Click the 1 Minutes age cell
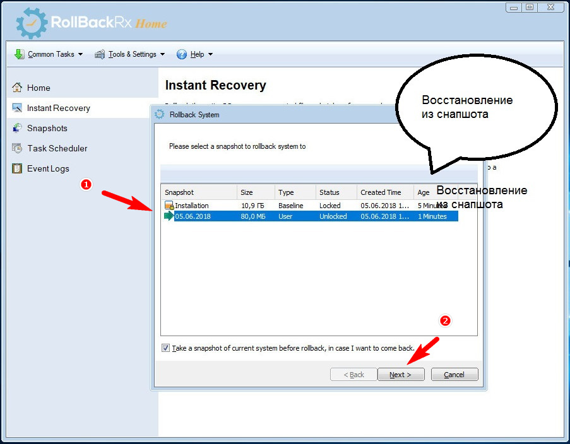 [x=432, y=216]
